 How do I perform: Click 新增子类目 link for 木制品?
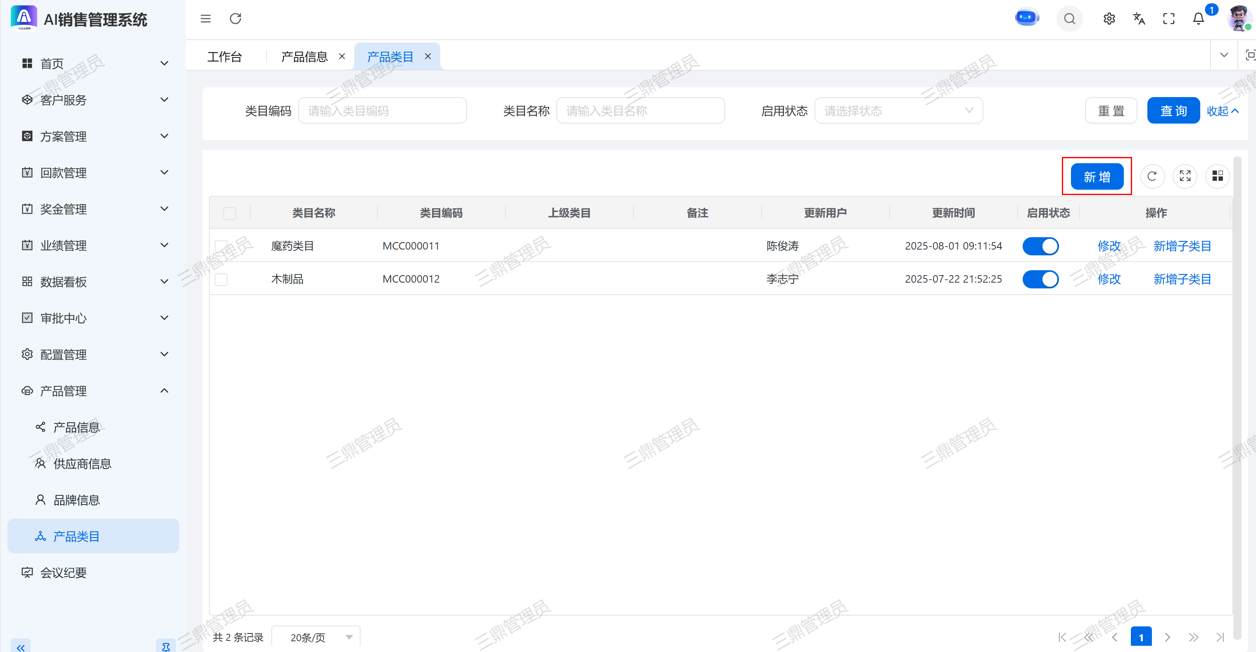(1182, 279)
